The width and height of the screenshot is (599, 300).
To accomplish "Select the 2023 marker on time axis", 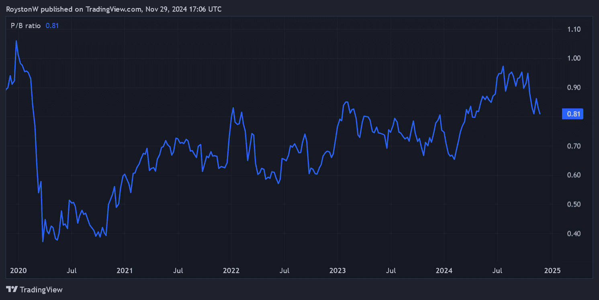I will pos(337,270).
